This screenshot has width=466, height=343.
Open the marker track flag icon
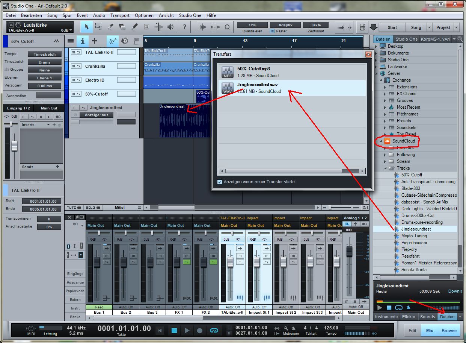point(136,41)
